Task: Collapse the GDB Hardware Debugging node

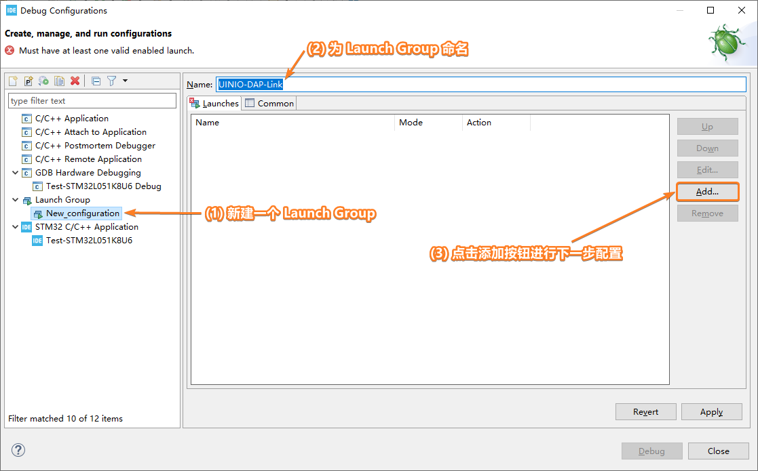Action: [x=15, y=173]
